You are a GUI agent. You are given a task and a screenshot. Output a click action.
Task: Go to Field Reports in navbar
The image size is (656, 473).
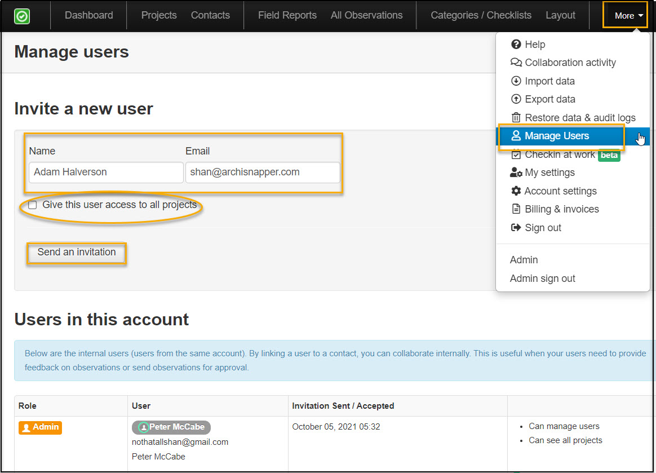287,16
